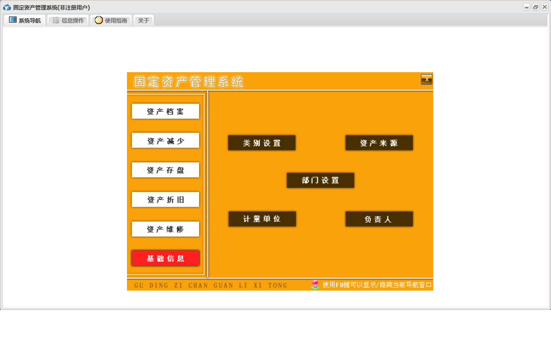Open the 计量单位 settings

(262, 219)
